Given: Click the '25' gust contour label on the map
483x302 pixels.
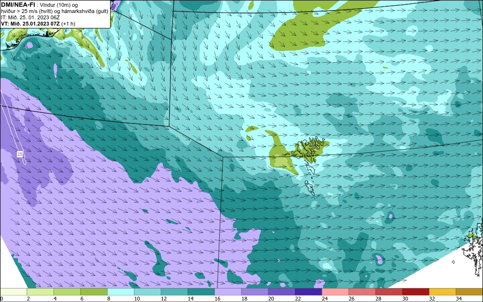Looking at the screenshot, I should pos(20,154).
